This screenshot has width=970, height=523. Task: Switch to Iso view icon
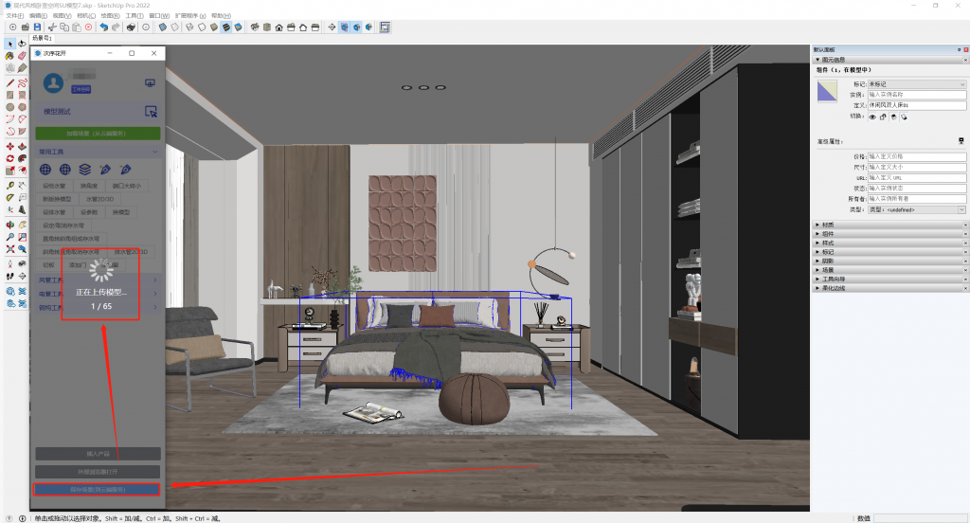click(x=254, y=27)
